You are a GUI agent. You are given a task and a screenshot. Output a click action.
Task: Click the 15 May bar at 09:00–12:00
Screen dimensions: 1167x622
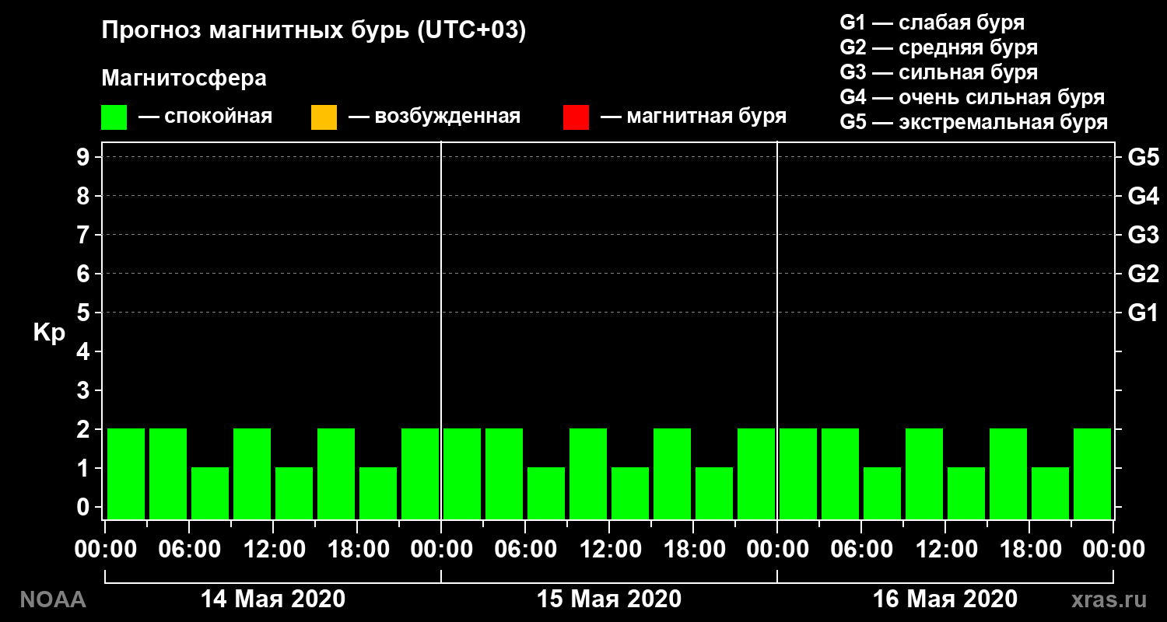point(588,473)
